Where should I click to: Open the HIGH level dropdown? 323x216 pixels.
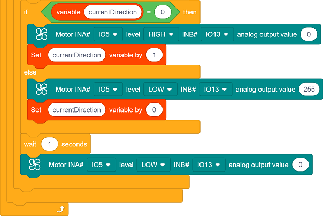click(x=161, y=34)
